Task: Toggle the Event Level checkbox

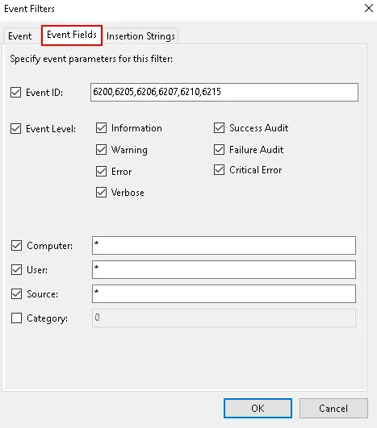Action: [x=16, y=129]
